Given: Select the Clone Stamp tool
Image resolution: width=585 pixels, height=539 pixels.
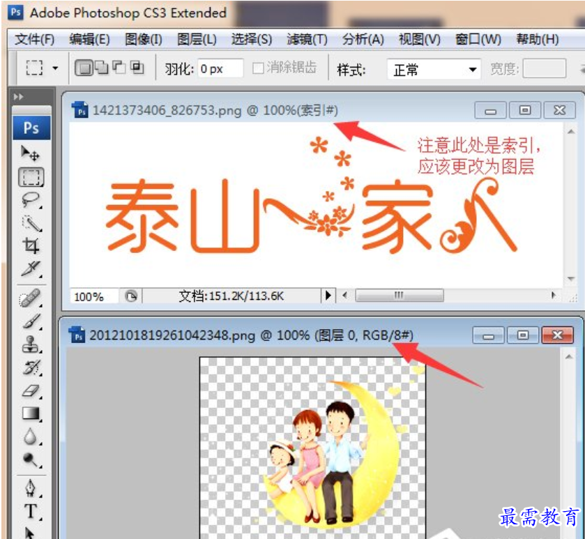Looking at the screenshot, I should click(x=31, y=344).
